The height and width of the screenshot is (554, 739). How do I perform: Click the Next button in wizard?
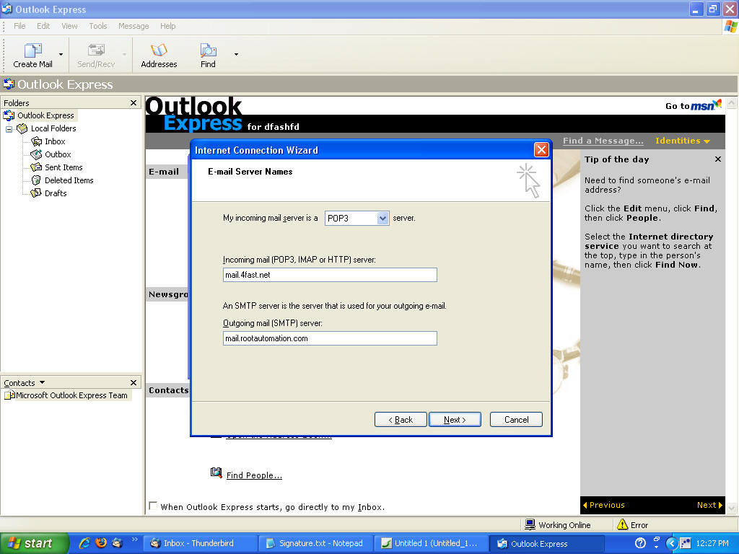pos(455,419)
